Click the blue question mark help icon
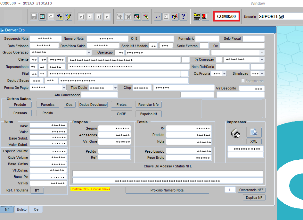Viewport: 303px width, 220px height. pos(183,17)
